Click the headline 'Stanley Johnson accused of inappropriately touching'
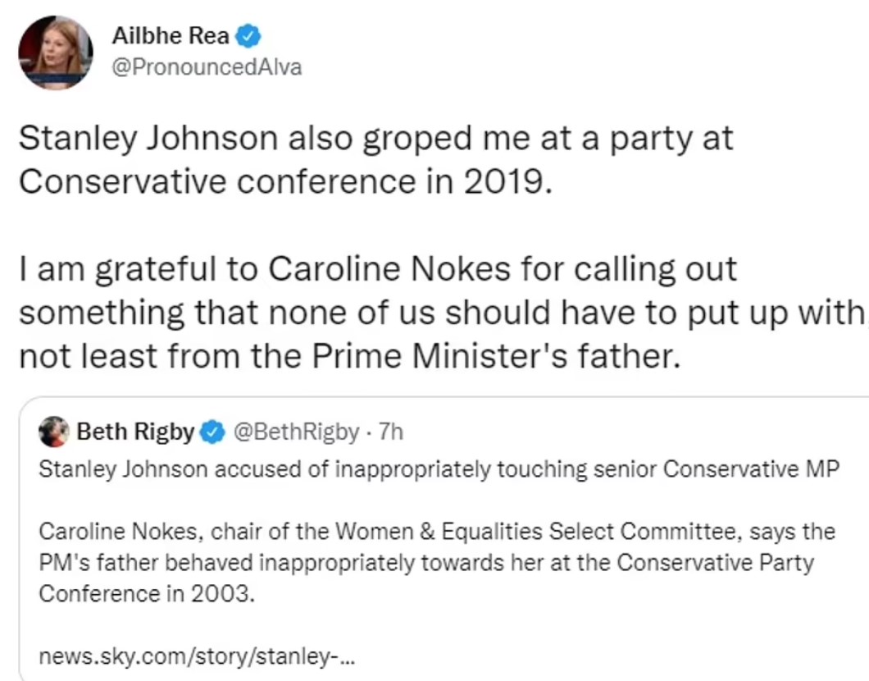The height and width of the screenshot is (681, 869). (x=439, y=469)
